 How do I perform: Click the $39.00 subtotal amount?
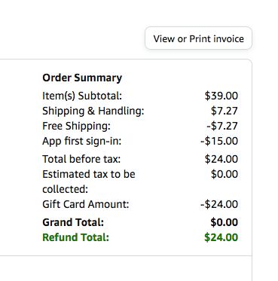[x=221, y=96]
